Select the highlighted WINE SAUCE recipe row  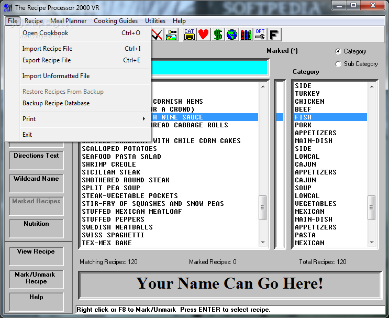(205, 117)
